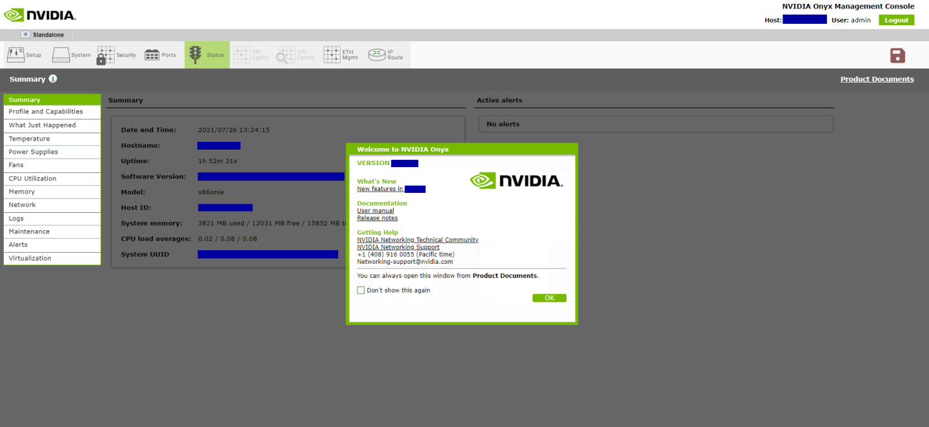Open the Release notes link
This screenshot has width=929, height=427.
(377, 218)
